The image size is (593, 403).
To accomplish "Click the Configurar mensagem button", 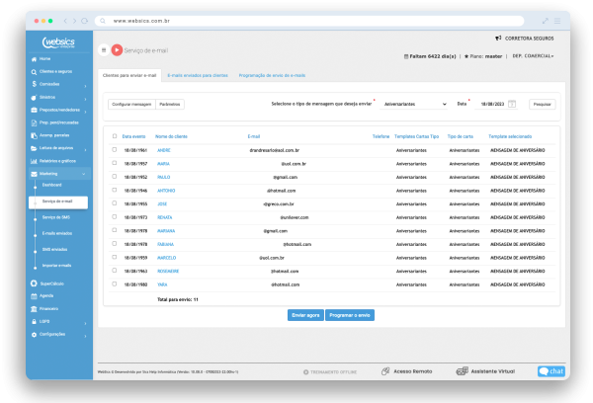I will tap(131, 105).
